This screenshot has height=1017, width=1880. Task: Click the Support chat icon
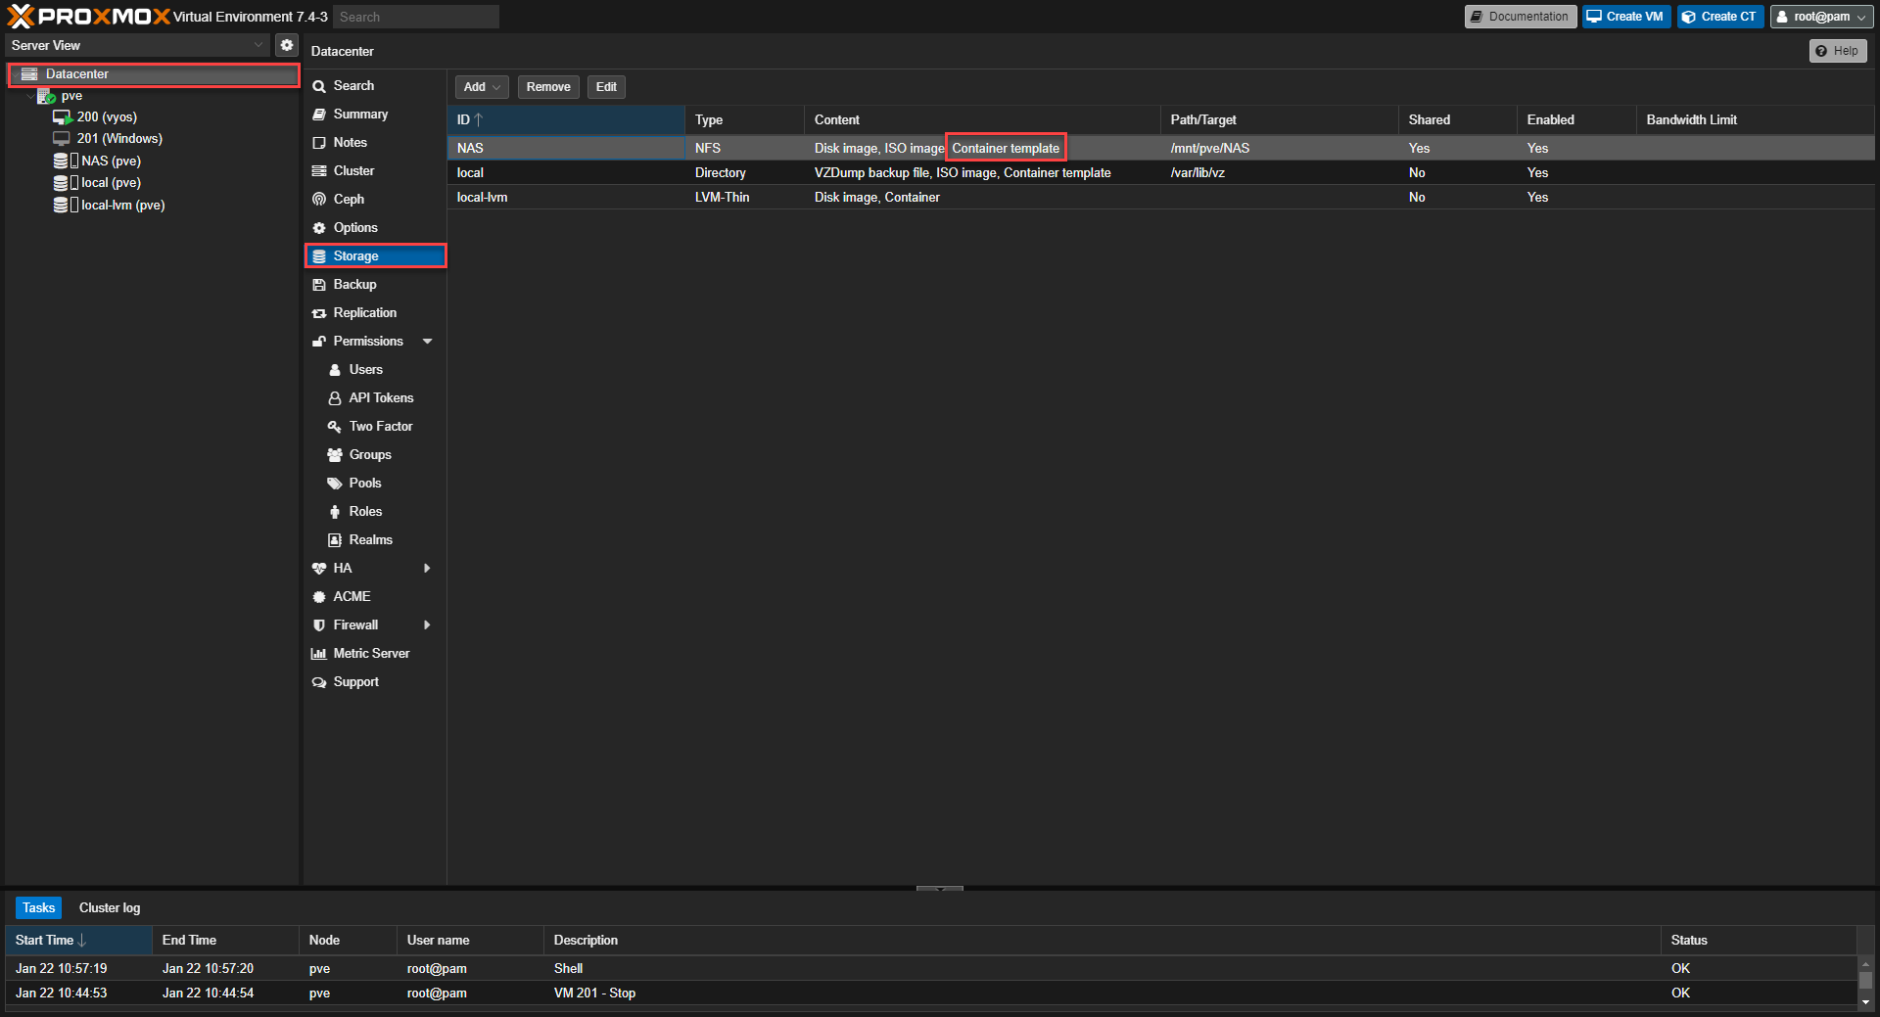click(x=319, y=682)
